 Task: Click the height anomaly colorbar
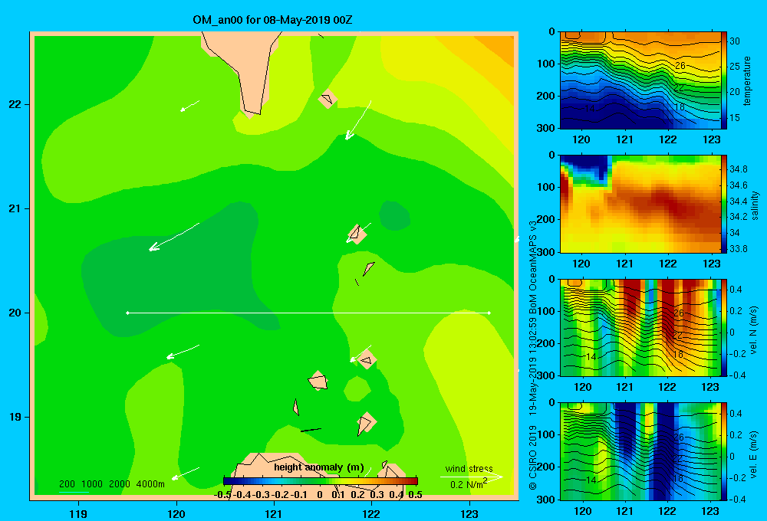pyautogui.click(x=321, y=481)
